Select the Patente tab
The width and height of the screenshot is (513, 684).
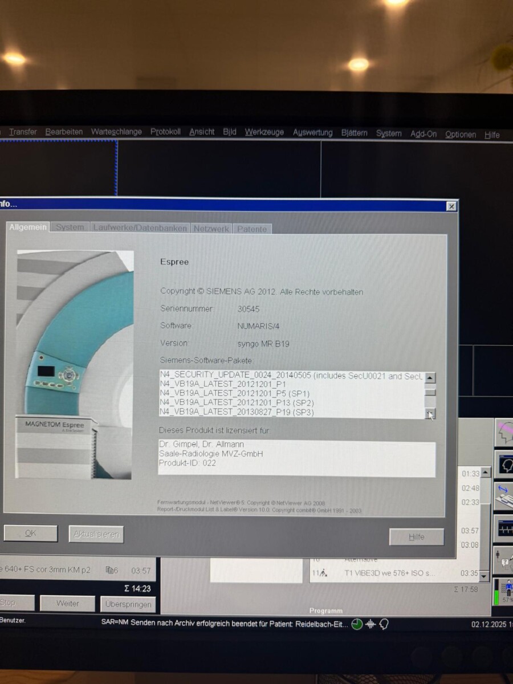click(252, 229)
